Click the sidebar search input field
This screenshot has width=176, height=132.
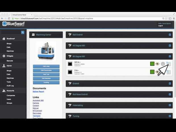(11, 32)
